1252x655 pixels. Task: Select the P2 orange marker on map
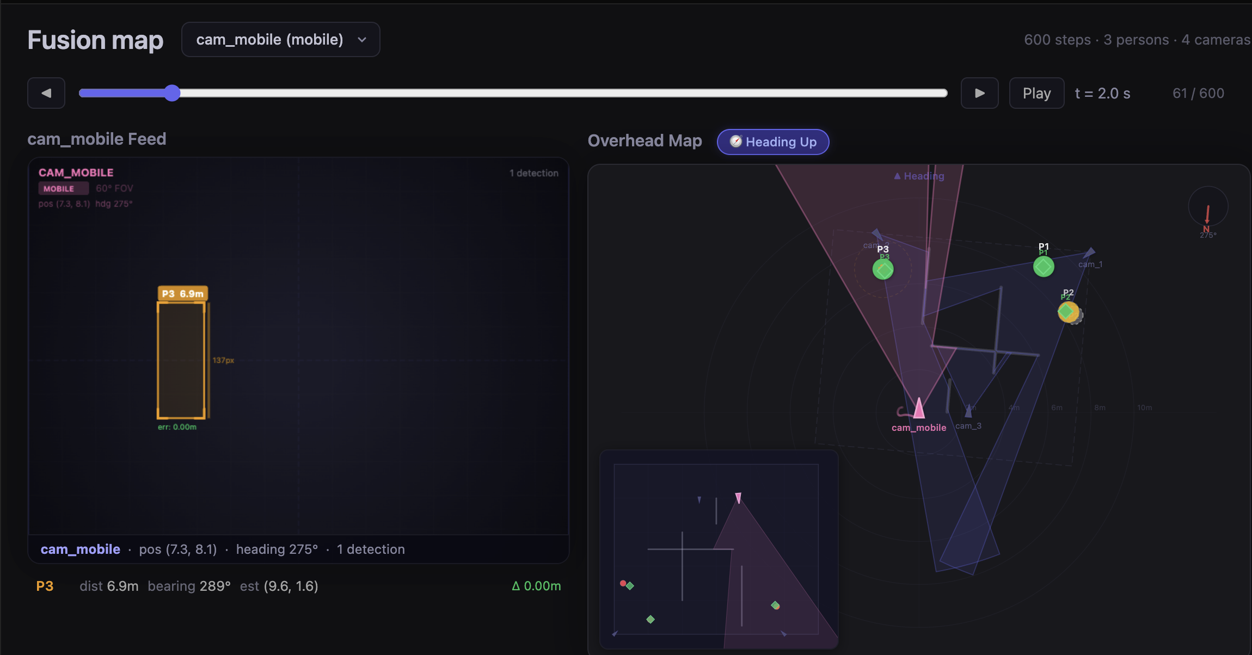pos(1067,312)
